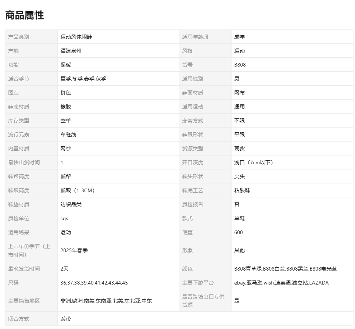
Task: Click the 非洲,欧洲,南美 sales regions value
Action: tap(106, 301)
